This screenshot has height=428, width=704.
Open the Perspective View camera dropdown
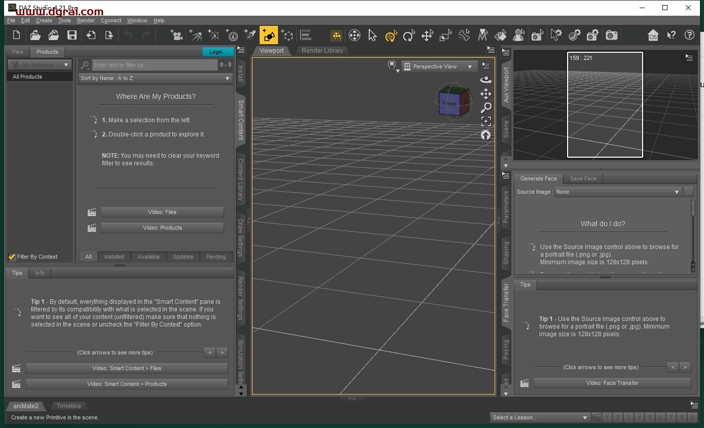coord(439,66)
